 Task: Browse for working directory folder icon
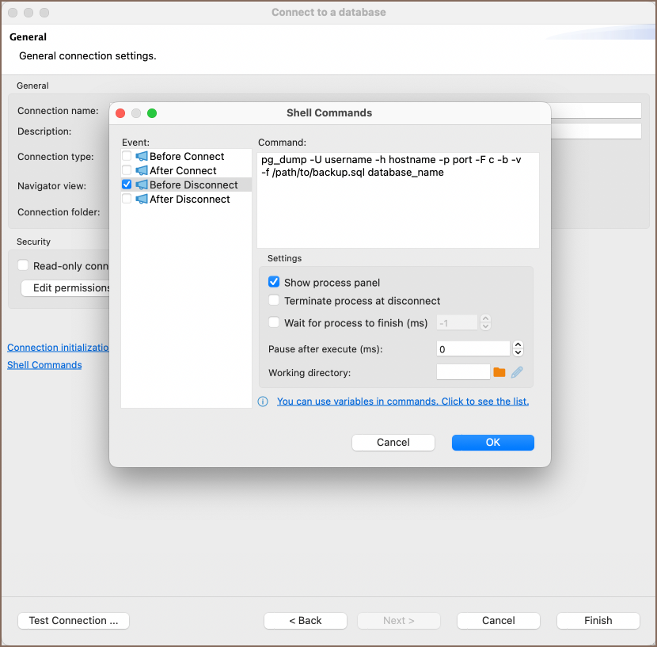point(499,372)
